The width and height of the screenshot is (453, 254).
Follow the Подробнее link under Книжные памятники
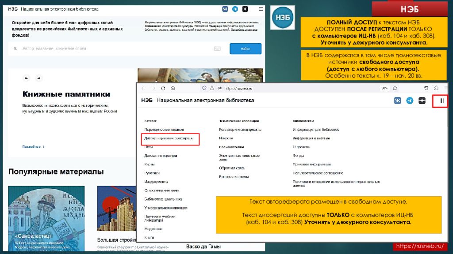(x=34, y=146)
